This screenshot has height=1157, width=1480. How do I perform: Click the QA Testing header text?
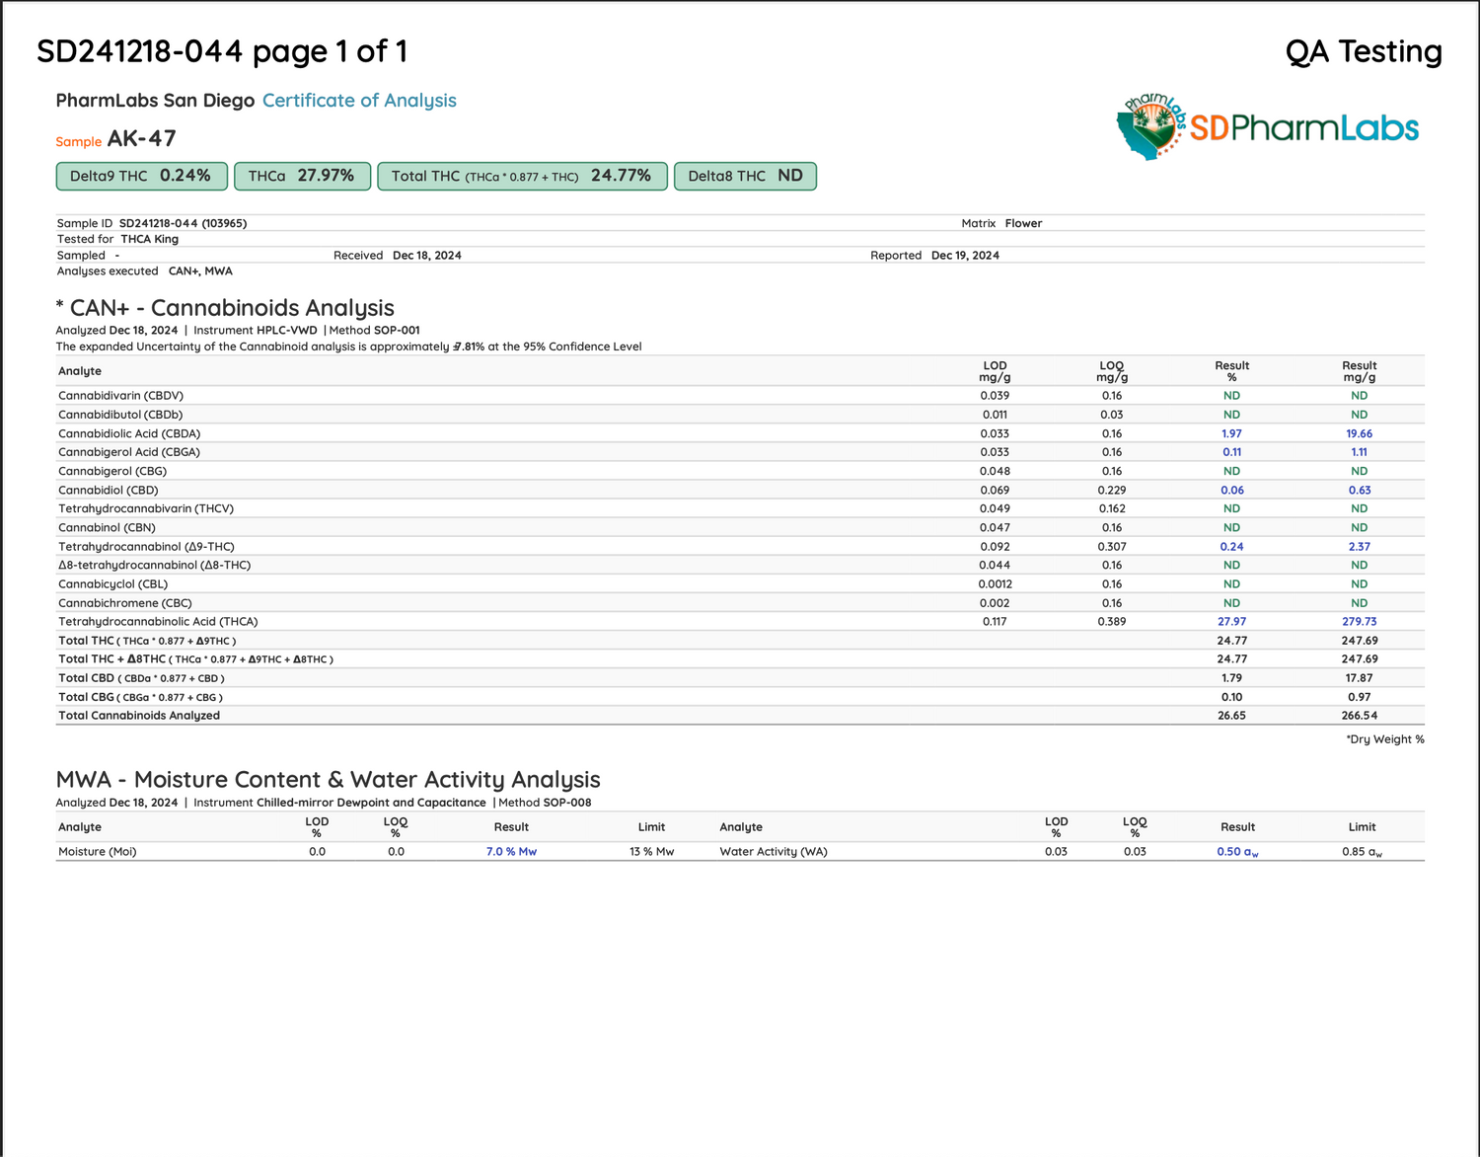pyautogui.click(x=1363, y=51)
